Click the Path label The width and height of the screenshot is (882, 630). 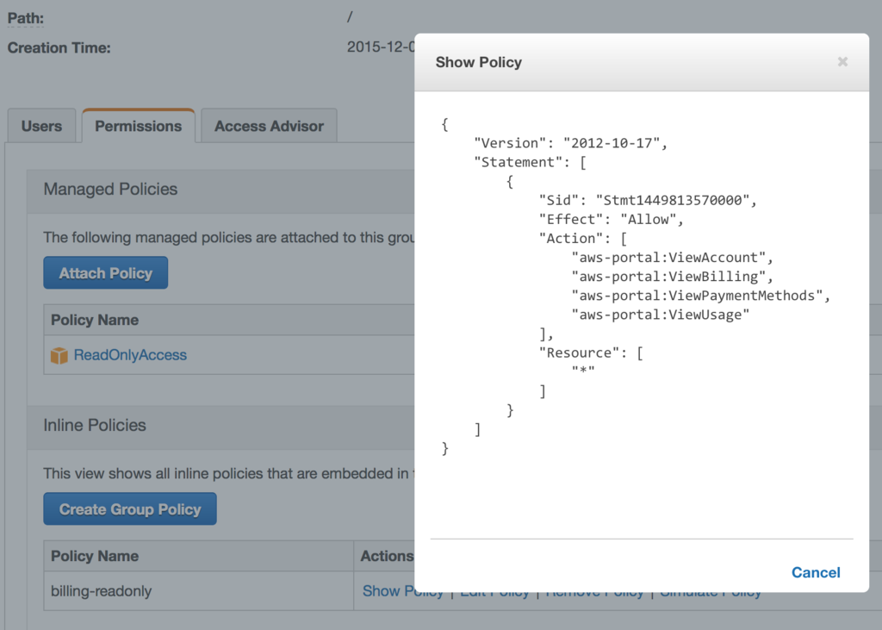pos(25,18)
